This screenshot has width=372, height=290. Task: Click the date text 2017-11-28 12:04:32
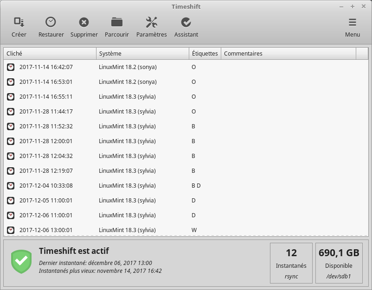[46, 156]
